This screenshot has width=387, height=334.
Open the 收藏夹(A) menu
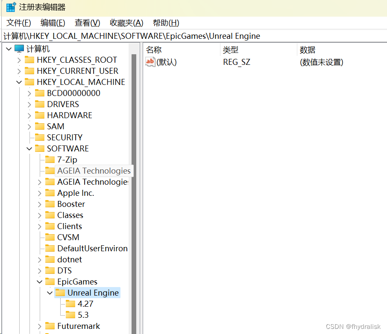click(126, 23)
